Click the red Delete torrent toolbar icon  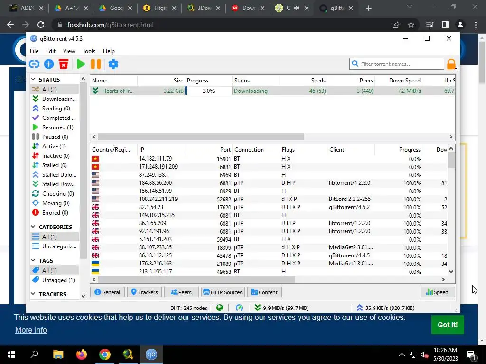coord(64,64)
